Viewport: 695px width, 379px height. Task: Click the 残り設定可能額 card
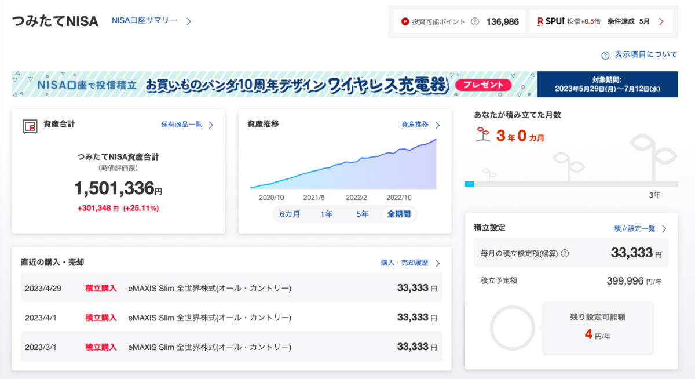[x=598, y=327]
